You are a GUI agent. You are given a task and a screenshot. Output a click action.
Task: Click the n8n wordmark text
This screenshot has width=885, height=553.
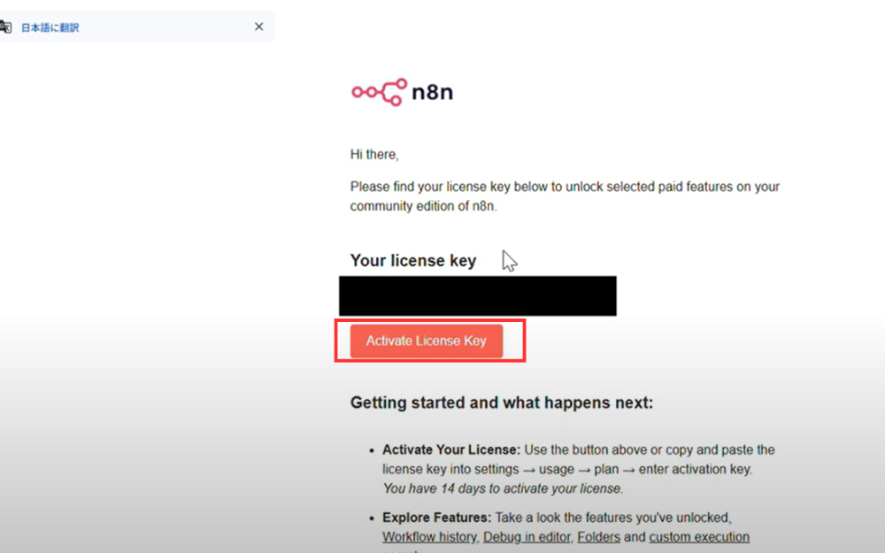[433, 92]
